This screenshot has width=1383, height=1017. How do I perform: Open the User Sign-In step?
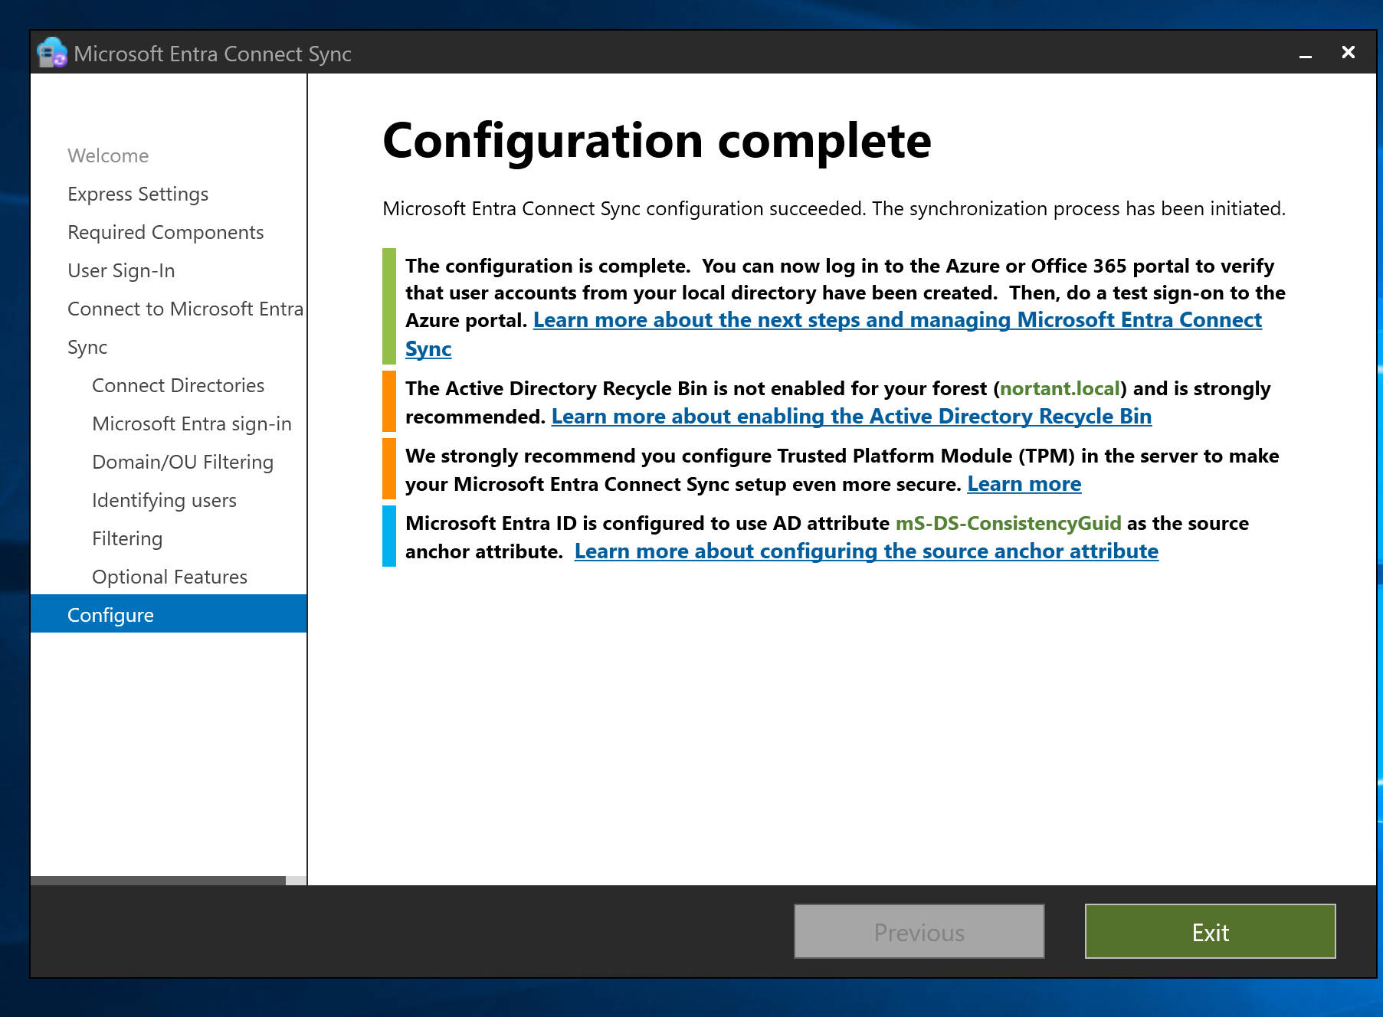point(121,270)
